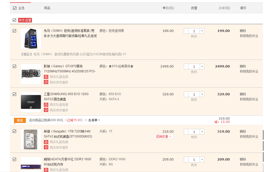Open the 威刚 ADATA 万紫千红 DDR3 title
This screenshot has width=264, height=172.
click(x=67, y=162)
